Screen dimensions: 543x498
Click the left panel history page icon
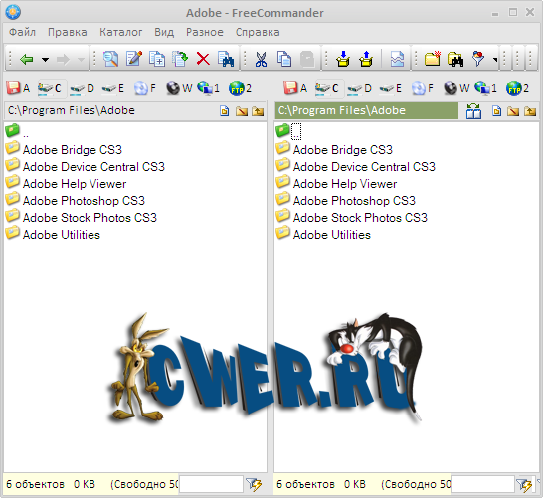[x=225, y=111]
